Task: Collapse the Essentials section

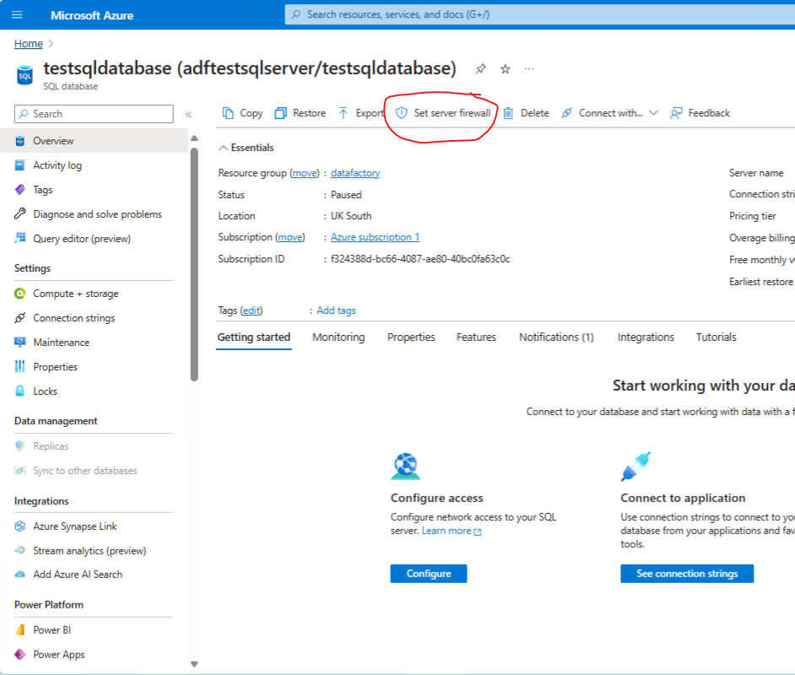Action: 223,148
